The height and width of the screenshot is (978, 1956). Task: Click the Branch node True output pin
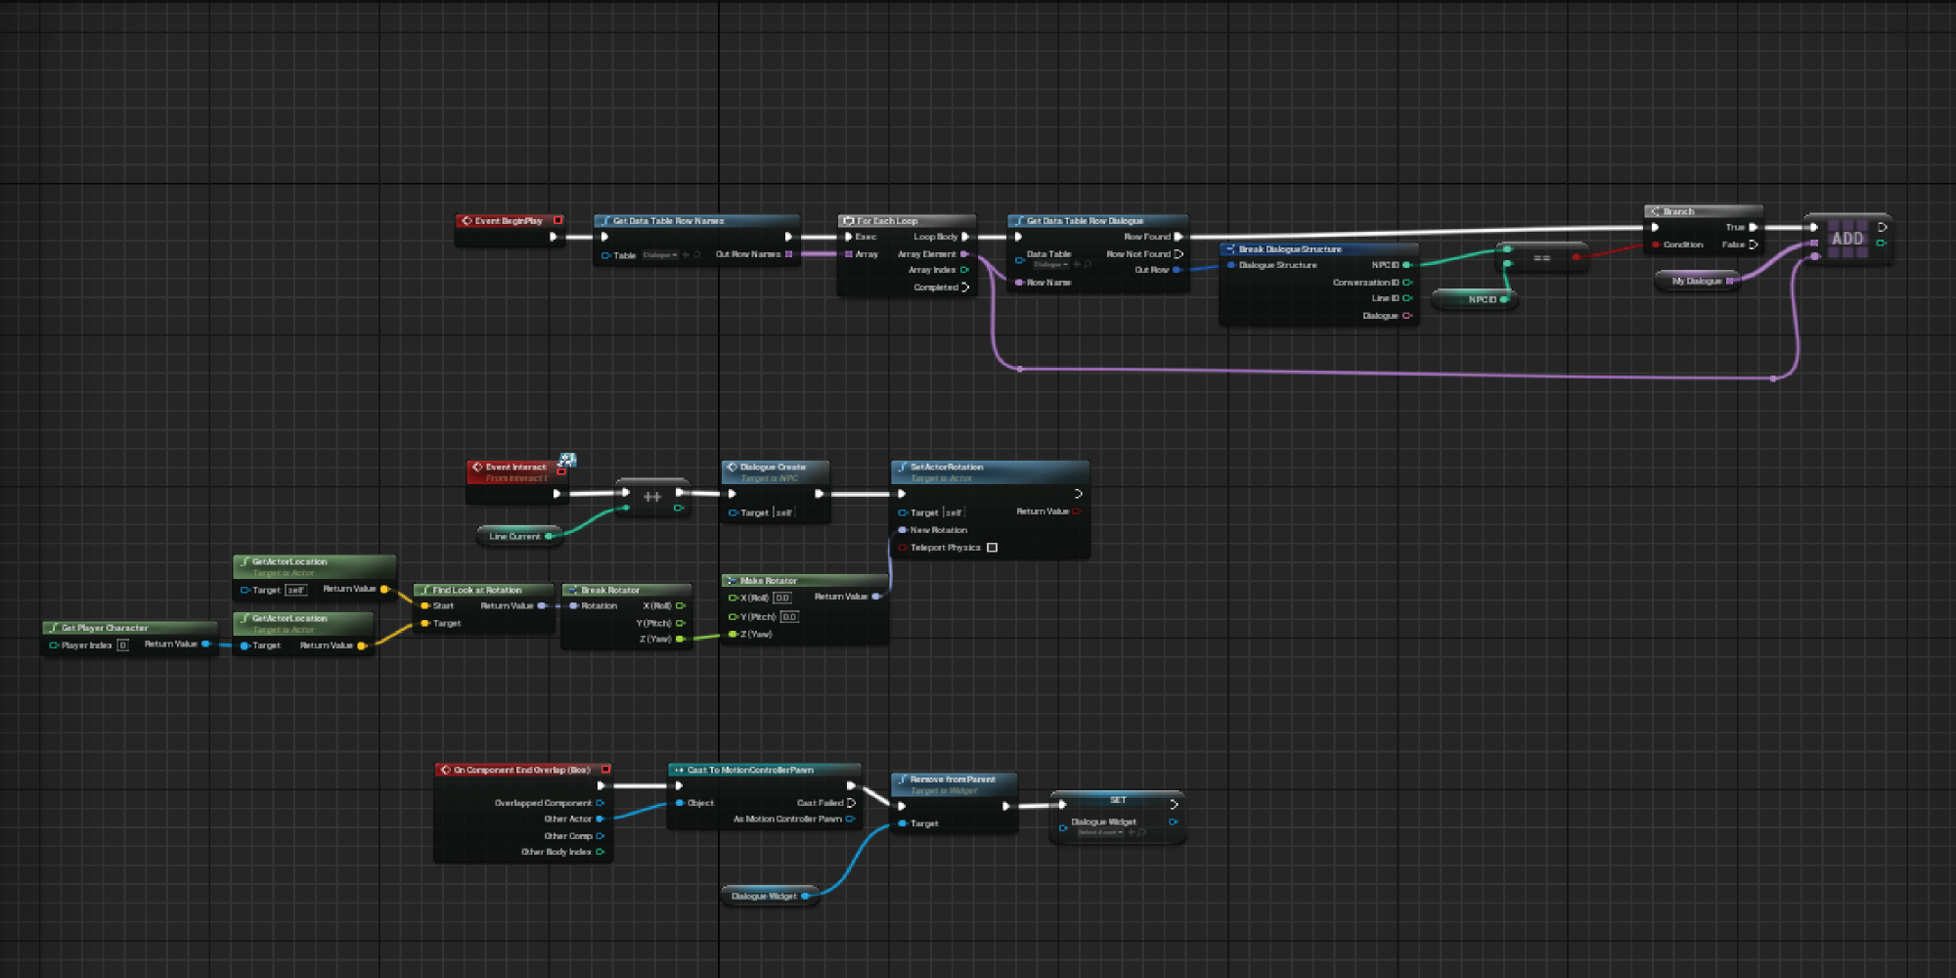pyautogui.click(x=1754, y=227)
